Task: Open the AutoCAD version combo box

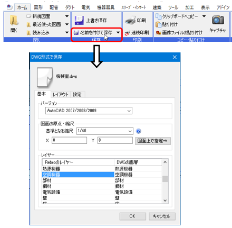Action: 89,111
